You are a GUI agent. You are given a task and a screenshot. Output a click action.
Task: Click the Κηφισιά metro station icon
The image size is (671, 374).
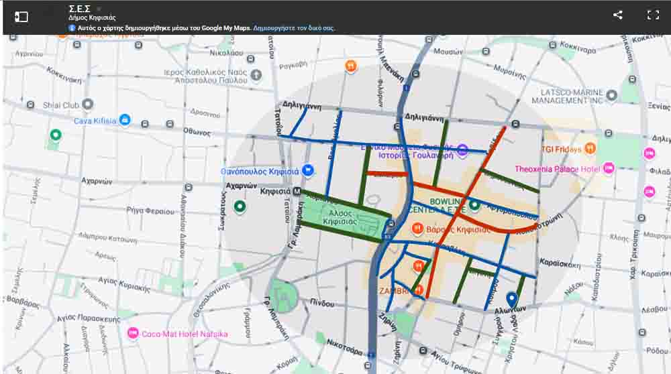click(x=297, y=192)
